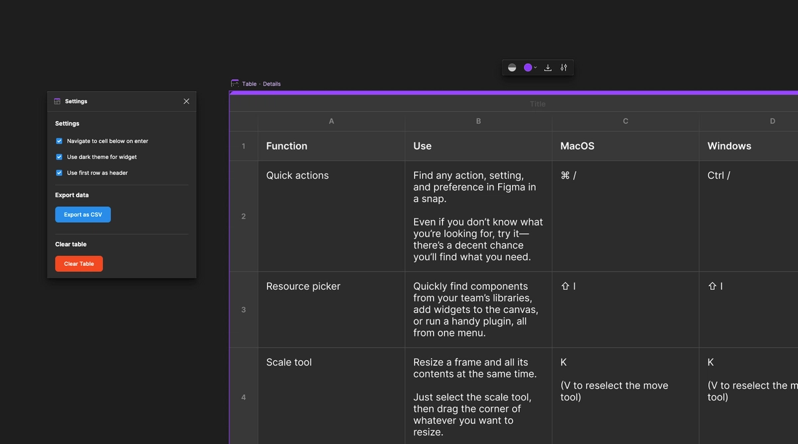Select the Title bar at the top of the table

[x=537, y=104]
